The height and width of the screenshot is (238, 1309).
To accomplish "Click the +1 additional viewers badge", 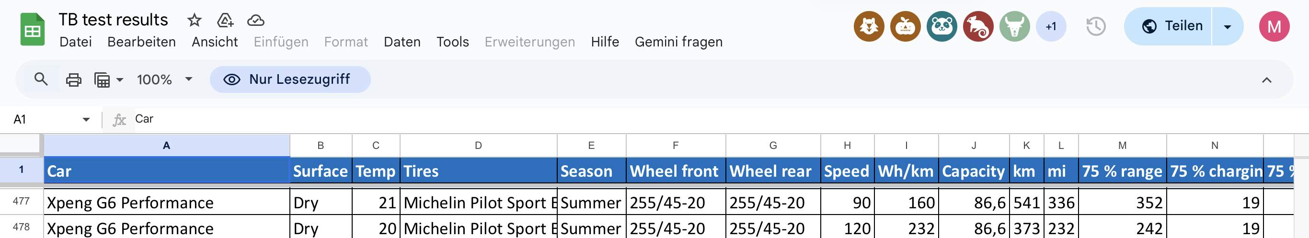I will 1050,26.
